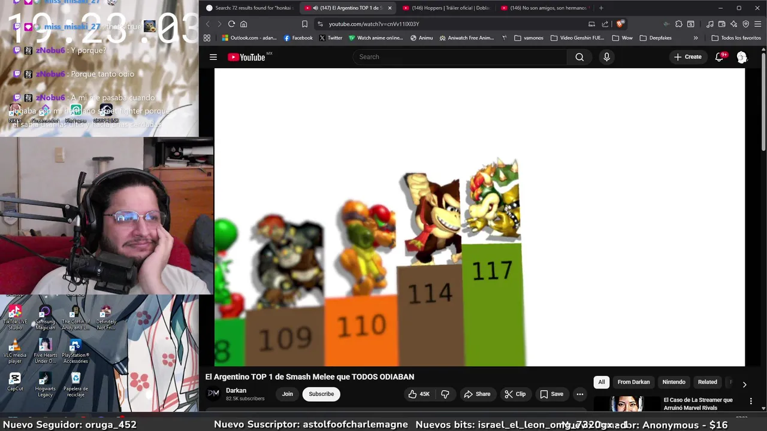The height and width of the screenshot is (431, 767).
Task: Open TikTok LIVE Studio desktop shortcut
Action: [15, 317]
